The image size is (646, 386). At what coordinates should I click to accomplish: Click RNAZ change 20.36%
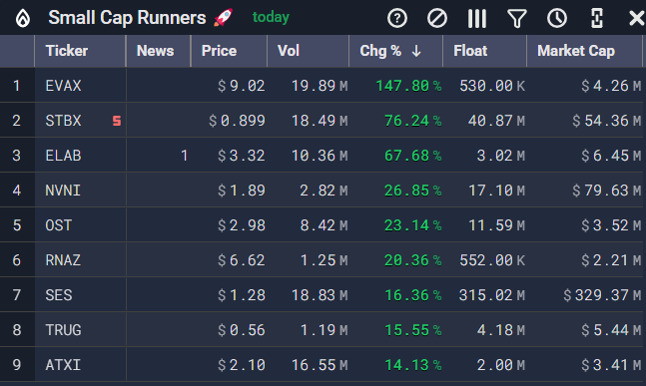pyautogui.click(x=412, y=260)
